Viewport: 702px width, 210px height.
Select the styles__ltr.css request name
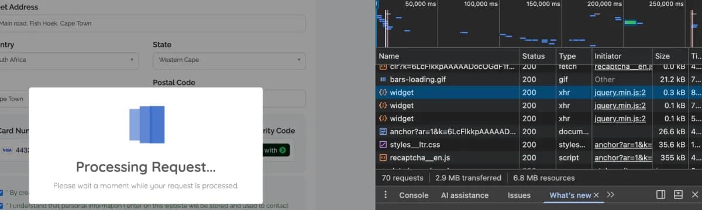pyautogui.click(x=414, y=145)
